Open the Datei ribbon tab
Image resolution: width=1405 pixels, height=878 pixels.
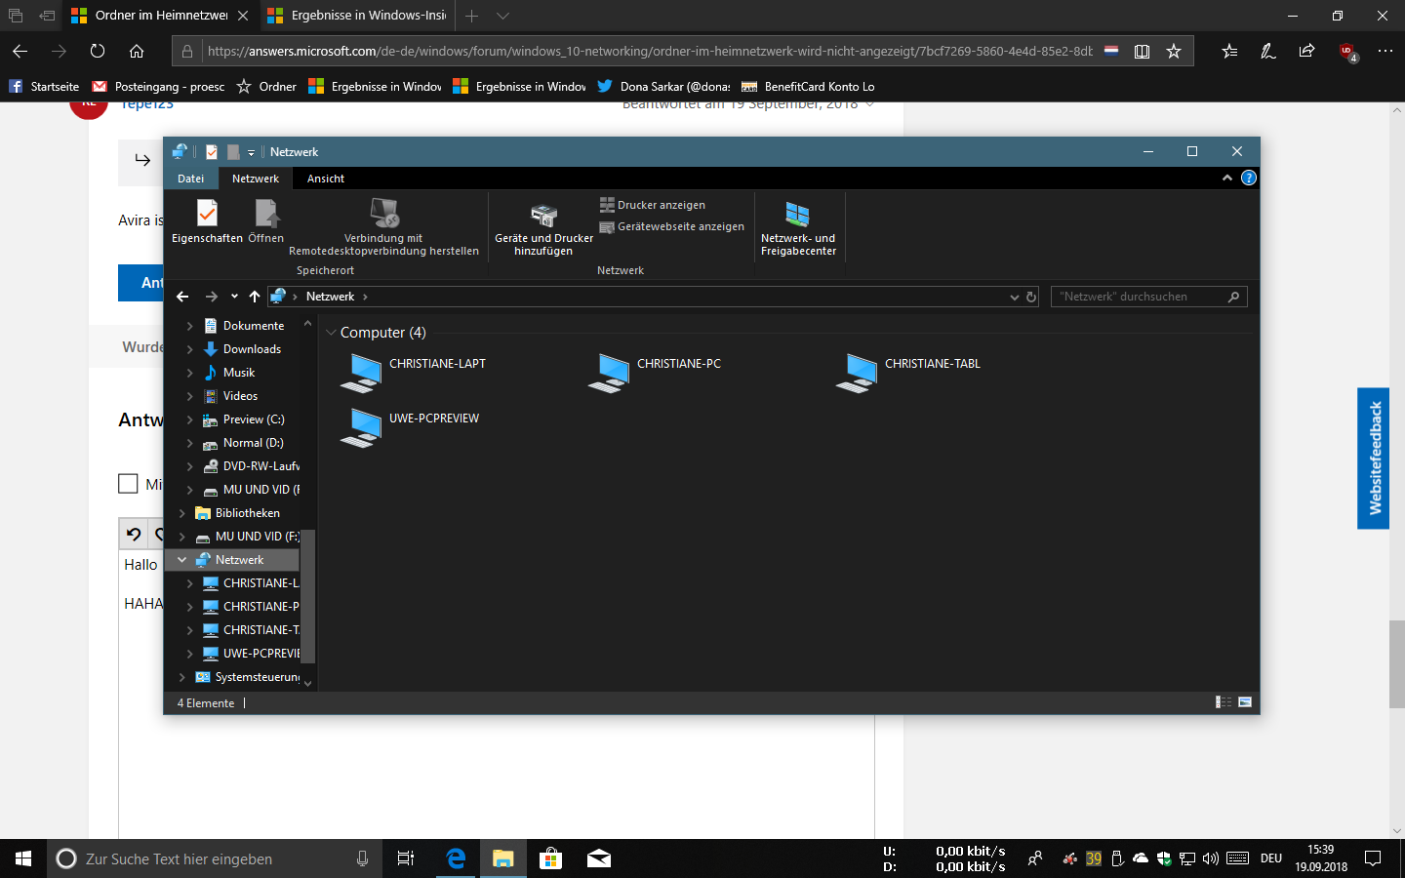pyautogui.click(x=191, y=179)
